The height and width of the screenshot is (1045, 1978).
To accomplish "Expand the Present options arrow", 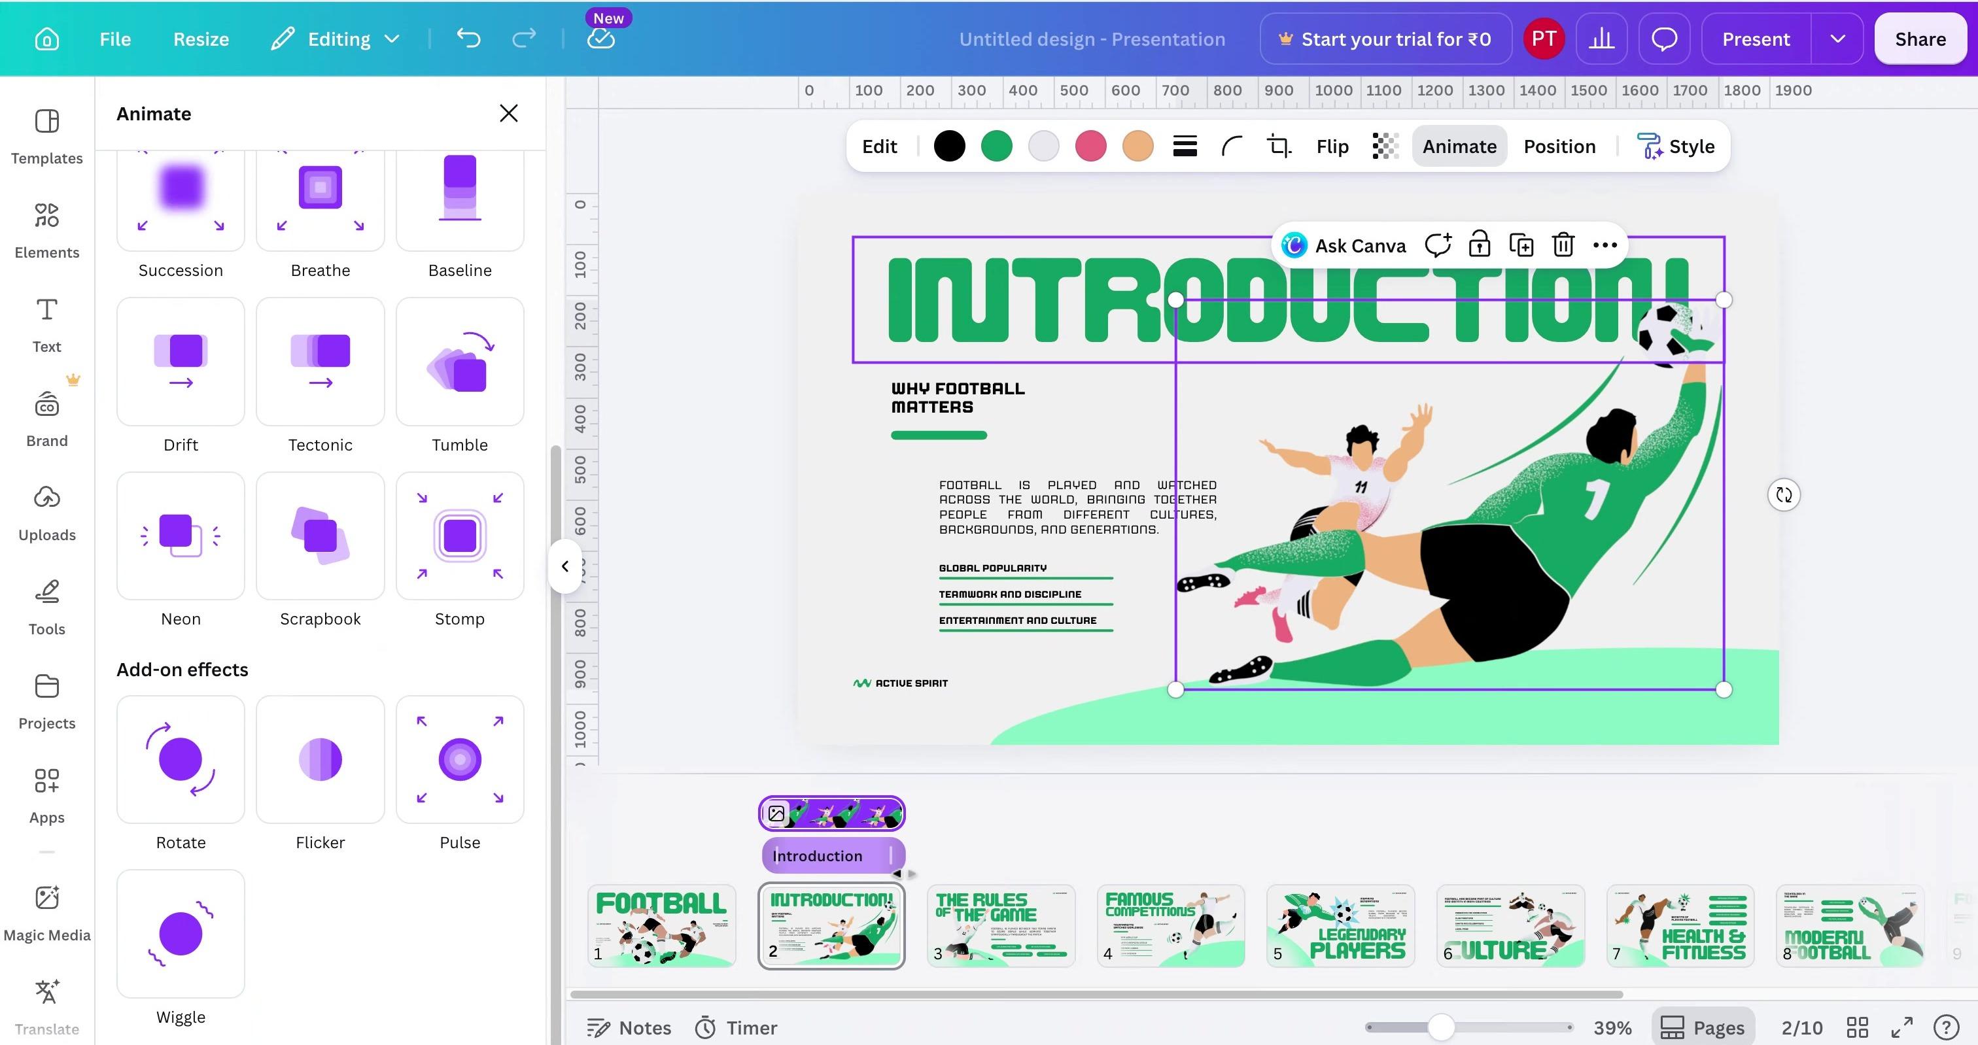I will [x=1837, y=39].
